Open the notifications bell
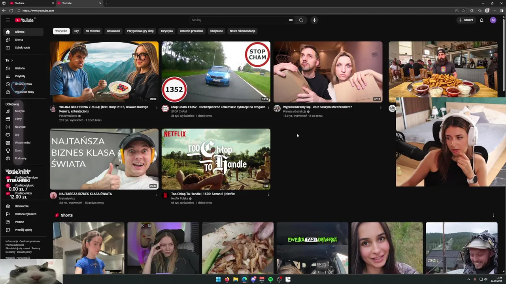Screen dimensions: 506x284 pos(481,20)
